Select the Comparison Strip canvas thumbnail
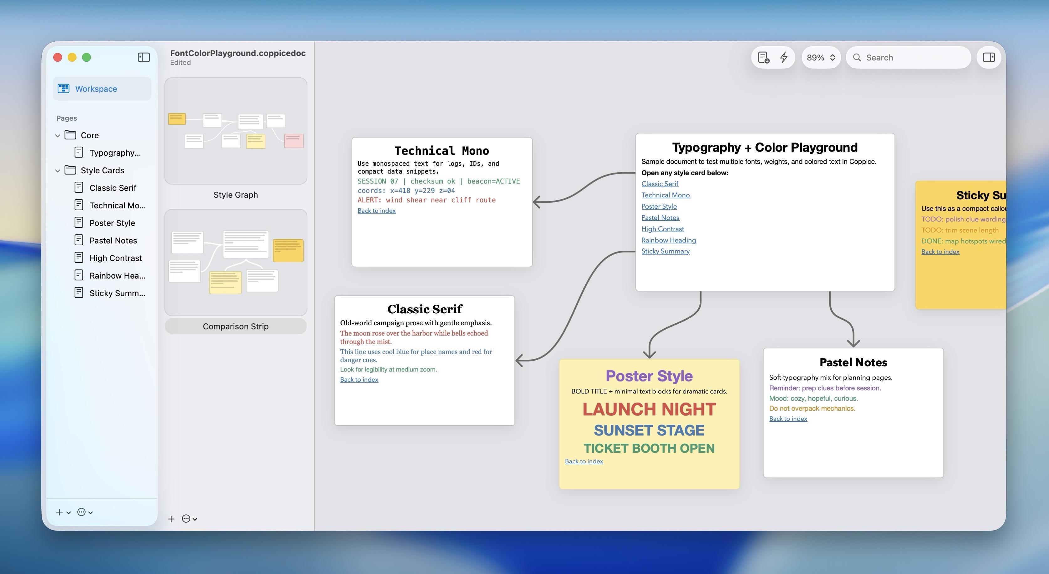This screenshot has width=1049, height=574. [x=236, y=263]
